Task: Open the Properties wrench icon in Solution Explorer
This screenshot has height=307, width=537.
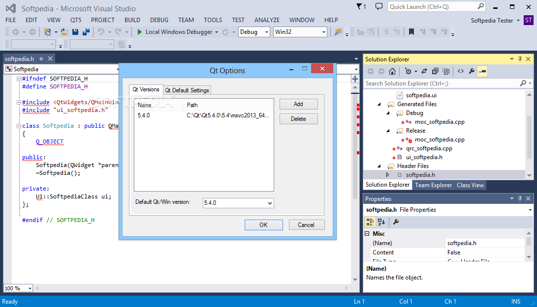Action: (x=472, y=71)
